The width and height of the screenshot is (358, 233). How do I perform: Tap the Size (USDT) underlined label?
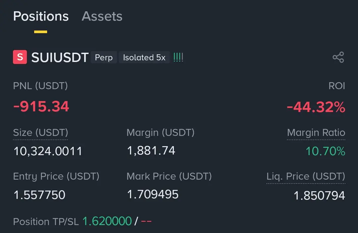40,133
